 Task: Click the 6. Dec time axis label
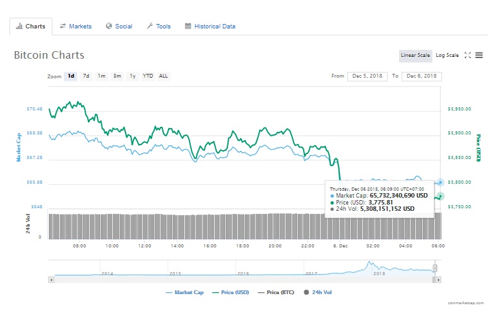(340, 246)
